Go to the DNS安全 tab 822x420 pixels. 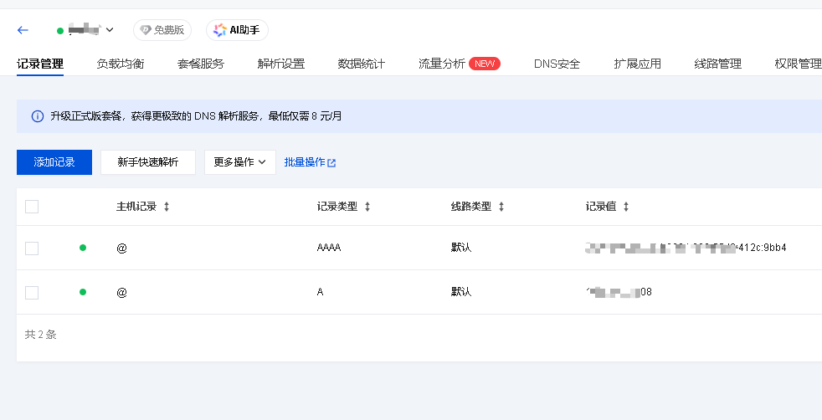point(557,64)
